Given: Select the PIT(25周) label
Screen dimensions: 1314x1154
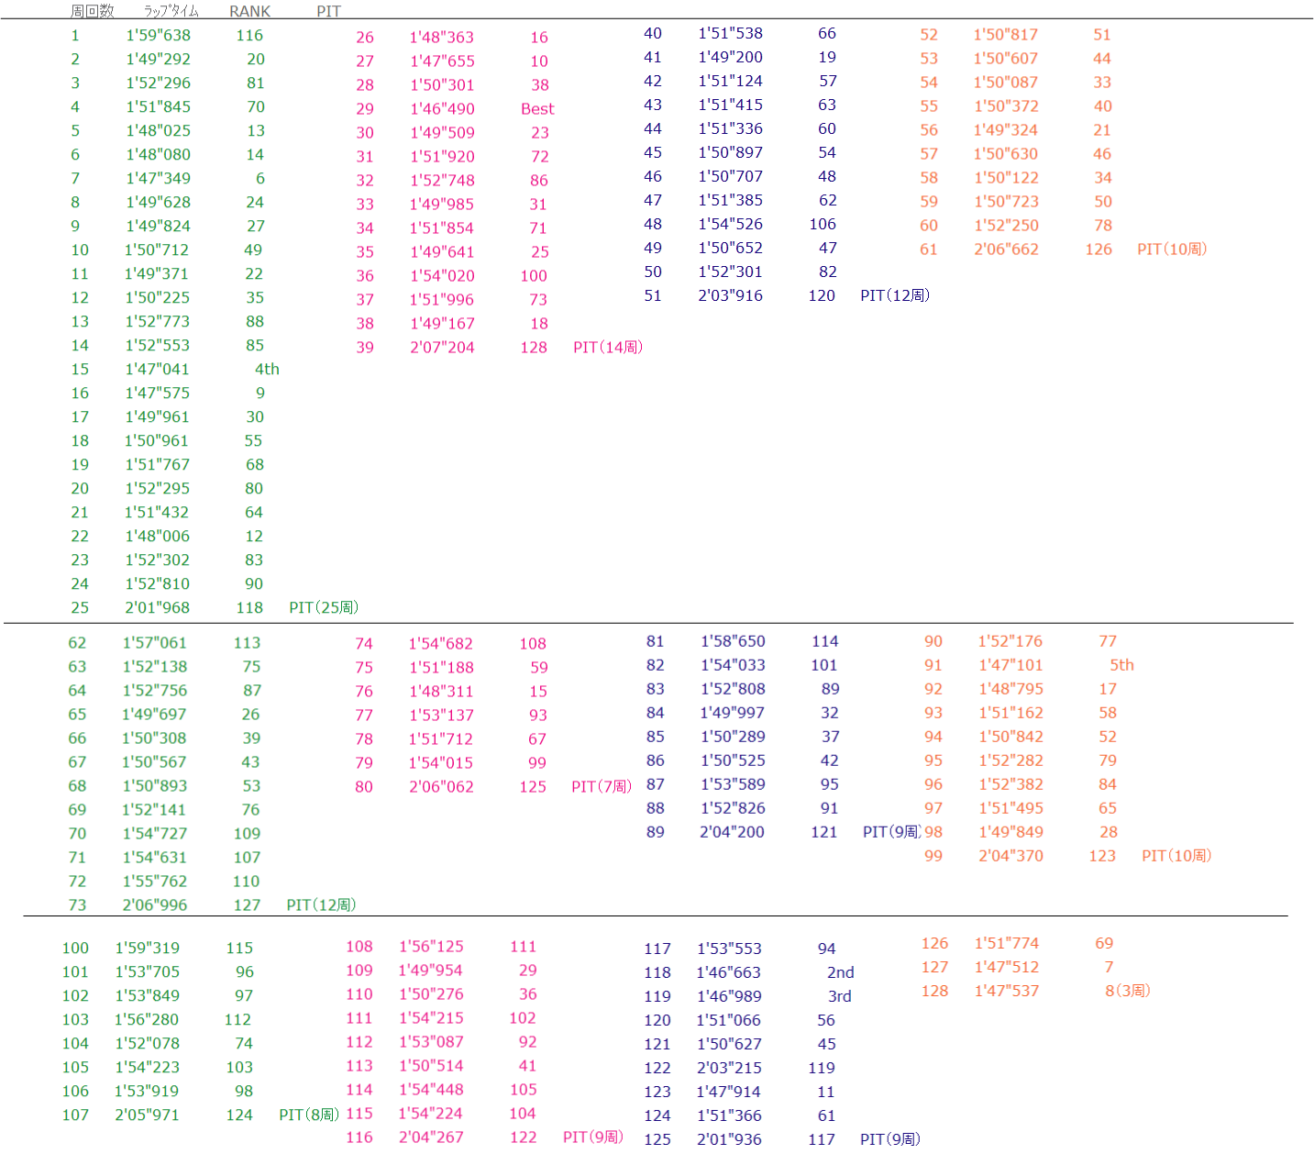Looking at the screenshot, I should coord(324,607).
